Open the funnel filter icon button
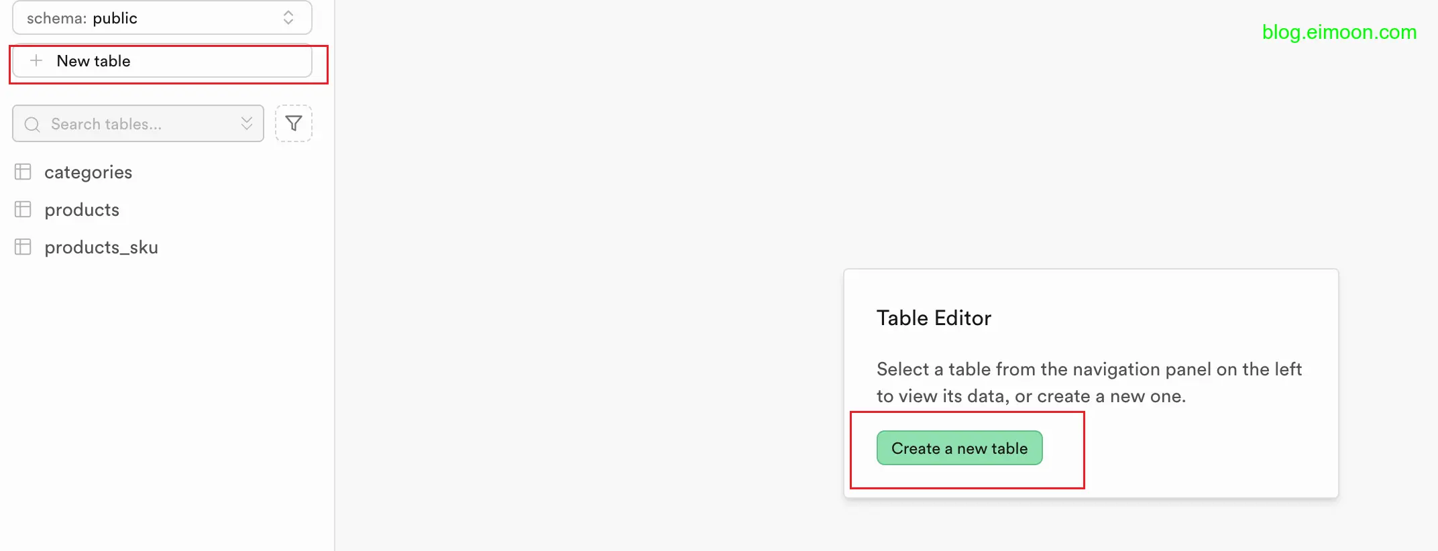1438x551 pixels. (x=294, y=123)
